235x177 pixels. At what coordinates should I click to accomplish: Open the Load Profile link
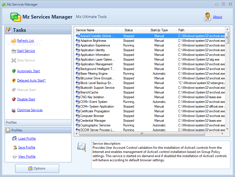[27, 139]
